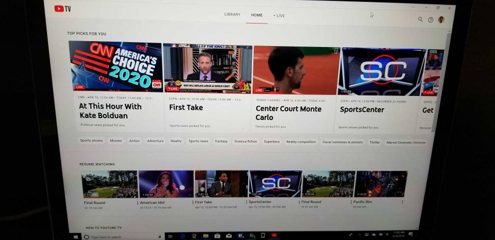Click the Windows search box

point(123,237)
